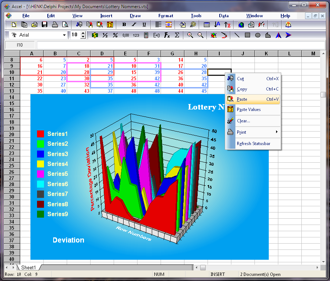Click the Save floppy disk icon

(45, 25)
